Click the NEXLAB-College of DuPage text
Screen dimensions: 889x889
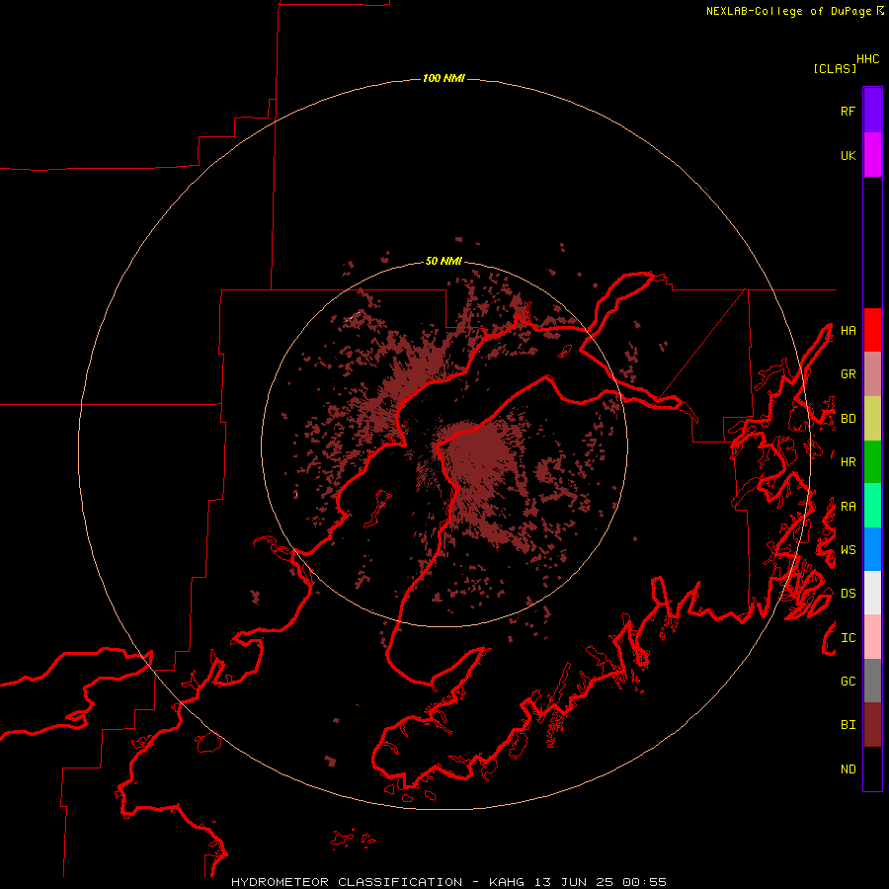(x=788, y=11)
